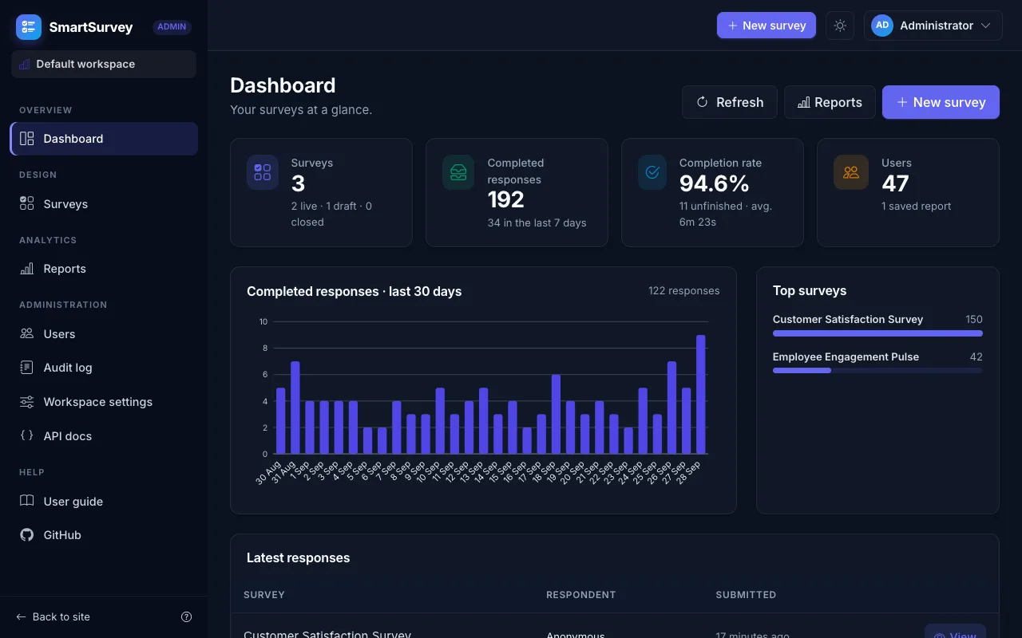1022x638 pixels.
Task: Click the Completed responses inbox icon
Action: 458,172
